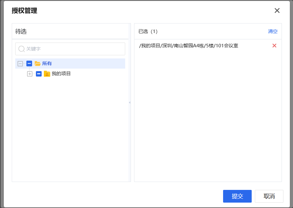This screenshot has width=293, height=208.
Task: Close the 授权管理 dialog
Action: pyautogui.click(x=277, y=10)
